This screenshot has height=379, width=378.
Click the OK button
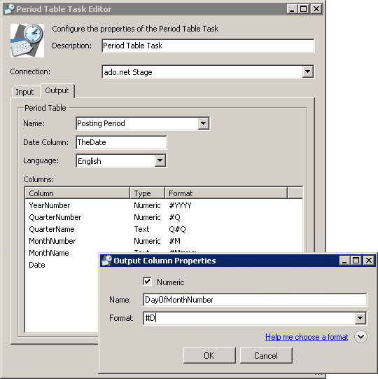click(209, 356)
